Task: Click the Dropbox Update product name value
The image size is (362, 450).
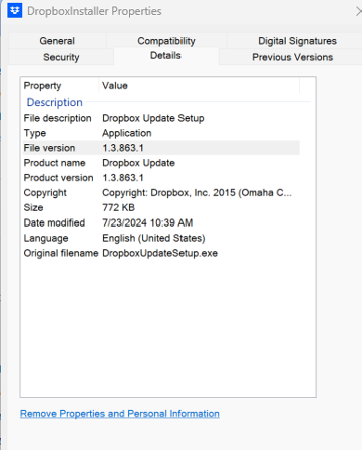Action: (138, 163)
